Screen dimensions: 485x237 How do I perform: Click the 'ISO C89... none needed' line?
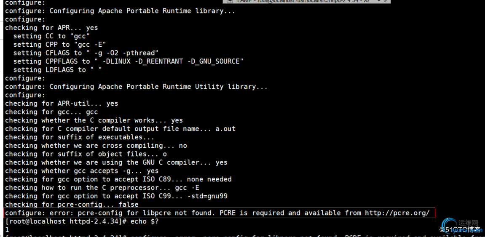pyautogui.click(x=118, y=179)
